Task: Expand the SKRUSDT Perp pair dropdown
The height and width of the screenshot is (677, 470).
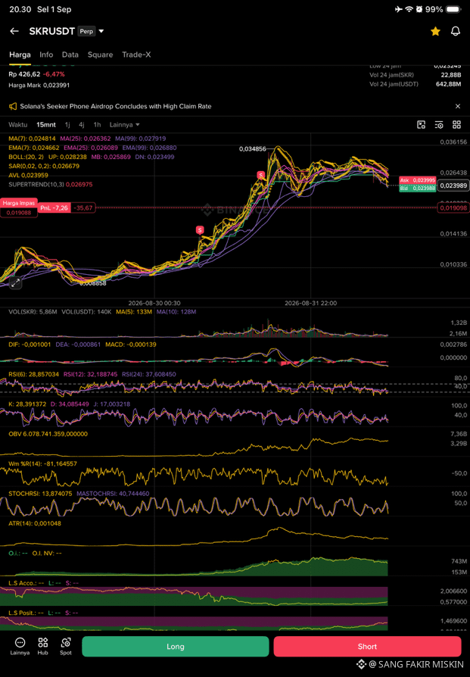Action: pos(101,31)
